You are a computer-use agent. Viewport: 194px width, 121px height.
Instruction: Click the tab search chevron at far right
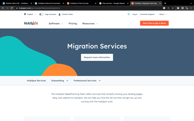click(x=191, y=3)
